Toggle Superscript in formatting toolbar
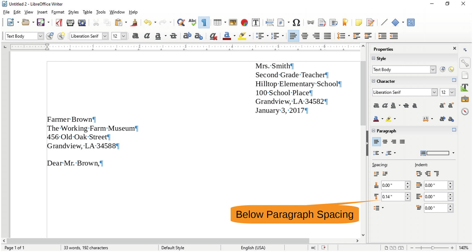Viewport: 473px width, 252px height. [187, 36]
